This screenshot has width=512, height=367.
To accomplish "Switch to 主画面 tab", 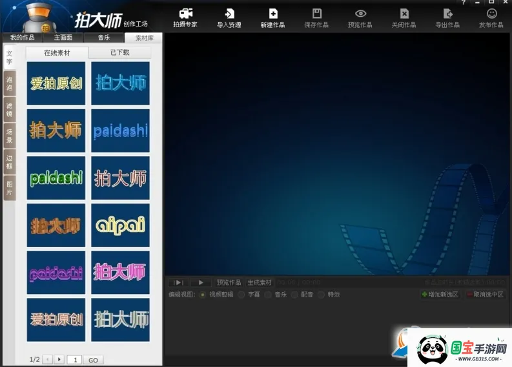I will pyautogui.click(x=63, y=37).
